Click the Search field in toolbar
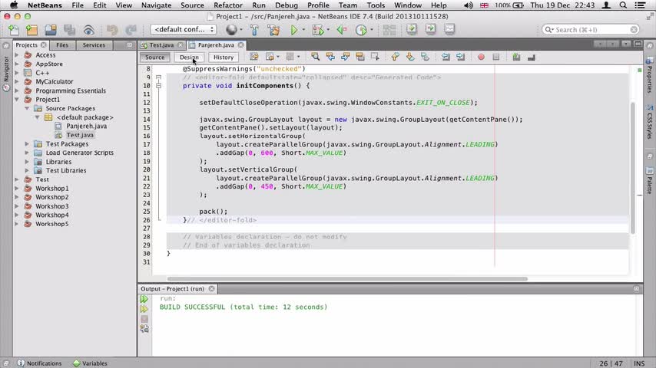This screenshot has width=656, height=368. 590,30
